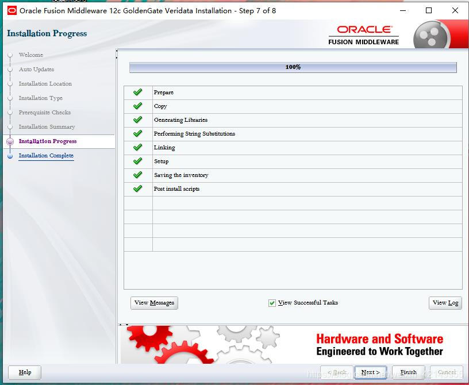
Task: Select the Installation Summary step
Action: tap(47, 127)
